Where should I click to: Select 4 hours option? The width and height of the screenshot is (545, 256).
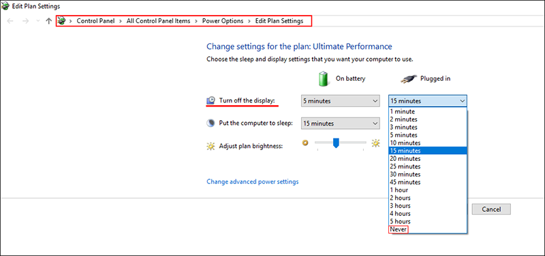pos(428,213)
